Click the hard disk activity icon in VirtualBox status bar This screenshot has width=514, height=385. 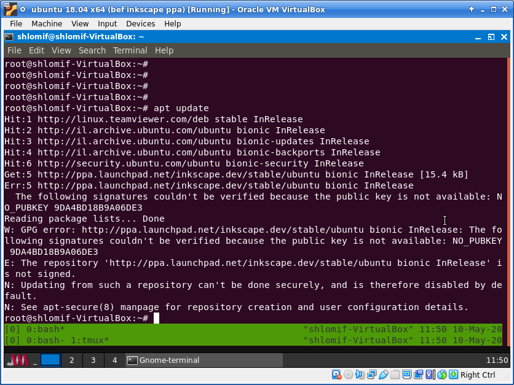click(337, 375)
